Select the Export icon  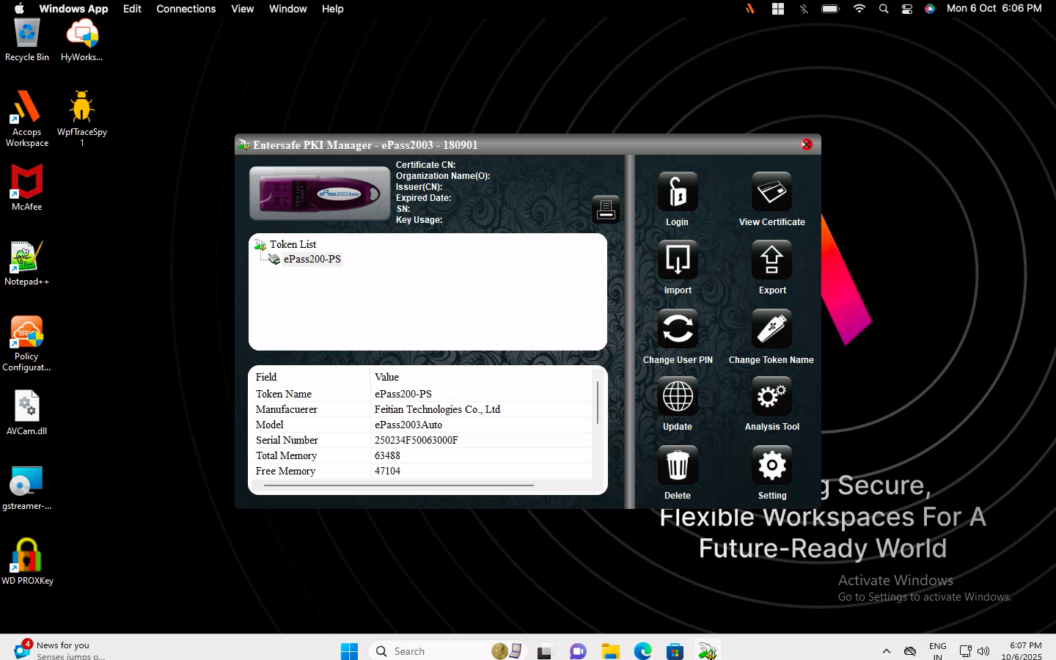pyautogui.click(x=771, y=260)
